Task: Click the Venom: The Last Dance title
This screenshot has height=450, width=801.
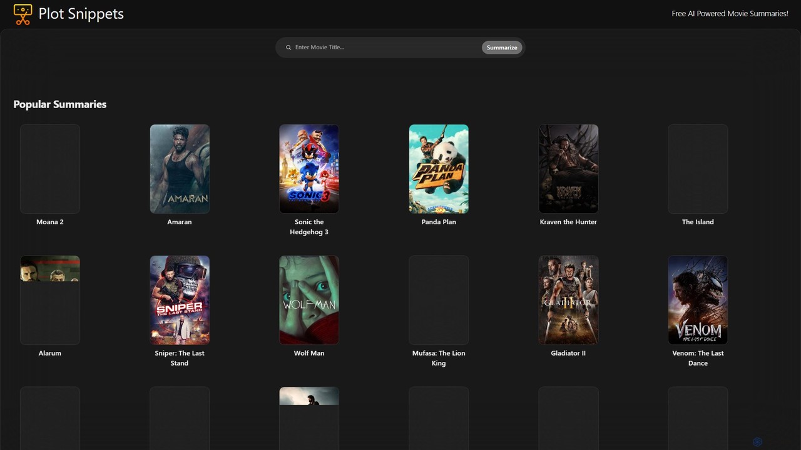Action: coord(698,358)
